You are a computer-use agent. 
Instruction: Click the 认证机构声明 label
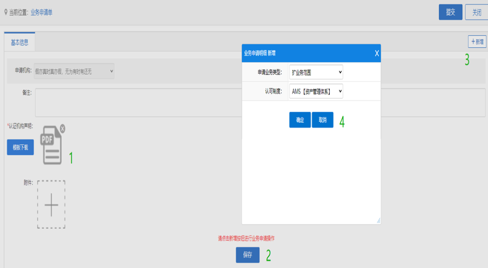(x=20, y=126)
